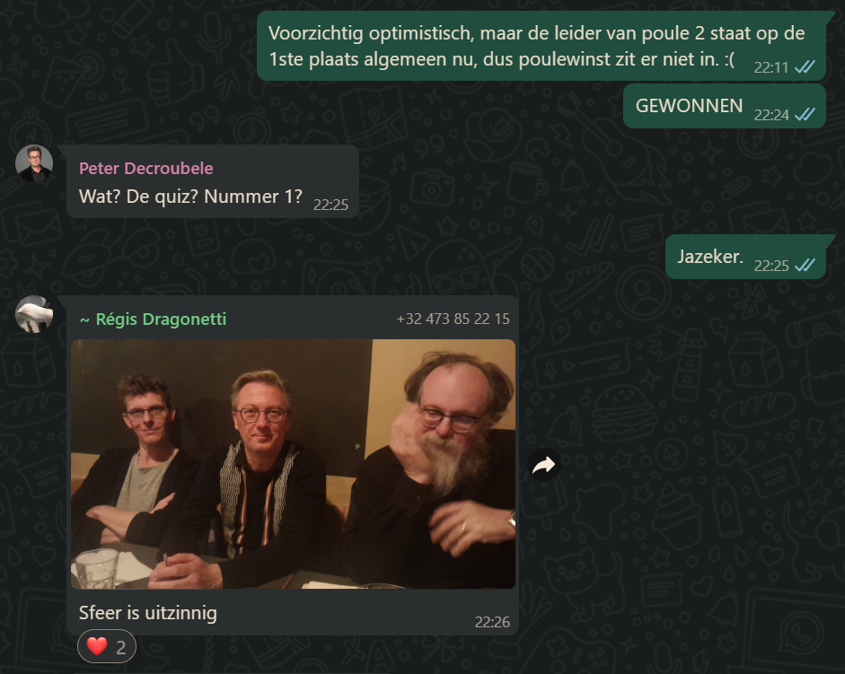Click double ticks on Voorzichtig optimistisch message
This screenshot has height=674, width=845.
805,66
